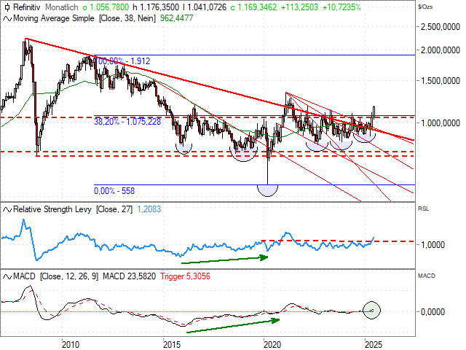The height and width of the screenshot is (350, 466).
Task: Click MACD axis label 0,0000
Action: (x=433, y=312)
